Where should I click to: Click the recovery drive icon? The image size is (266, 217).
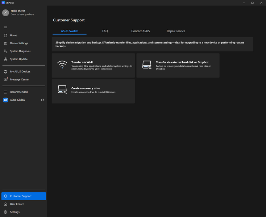point(62,89)
